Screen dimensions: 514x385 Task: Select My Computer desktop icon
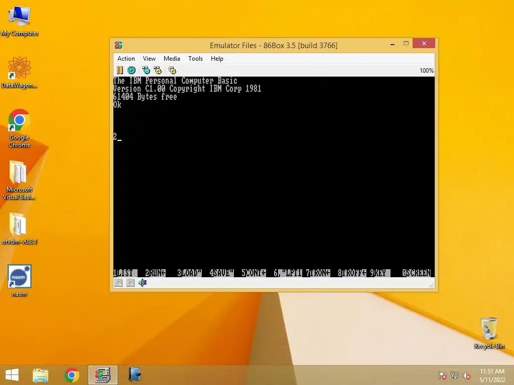click(20, 21)
